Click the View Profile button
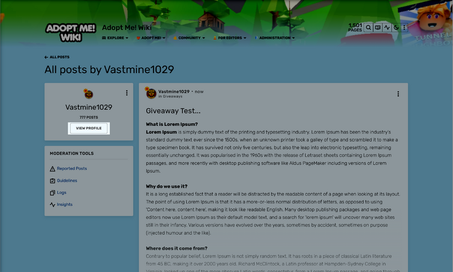Viewport: 453px width, 272px height. click(x=89, y=128)
